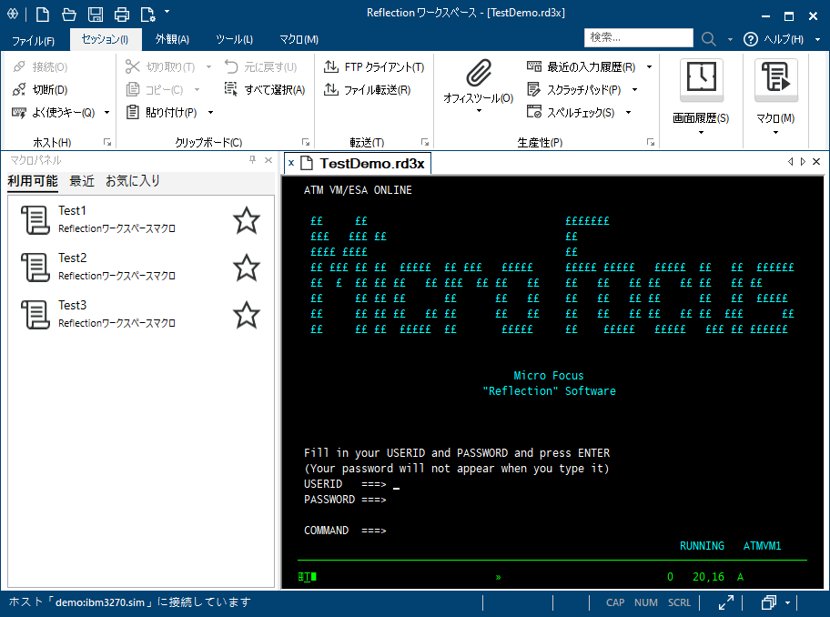Open the ツール(L) ribbon tab

pos(234,39)
